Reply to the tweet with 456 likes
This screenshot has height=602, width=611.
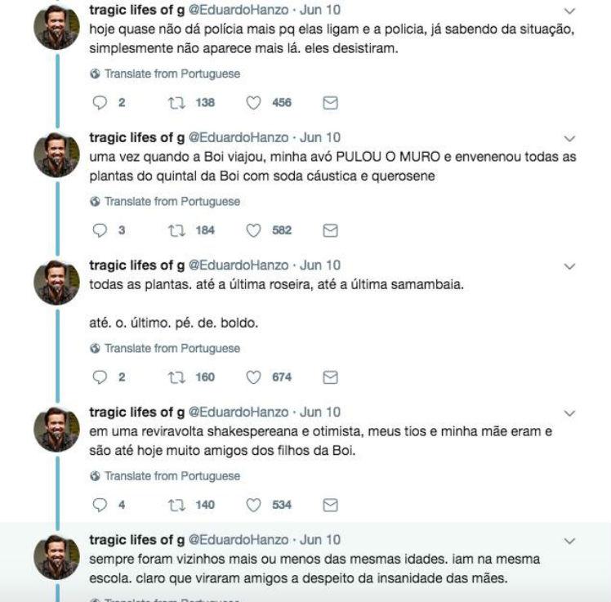point(100,103)
